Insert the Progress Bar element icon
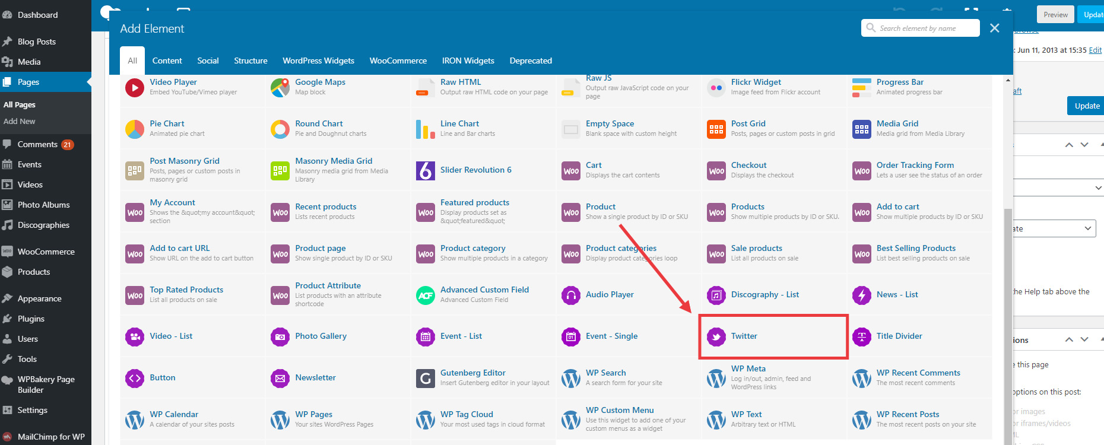Image resolution: width=1104 pixels, height=445 pixels. tap(862, 88)
